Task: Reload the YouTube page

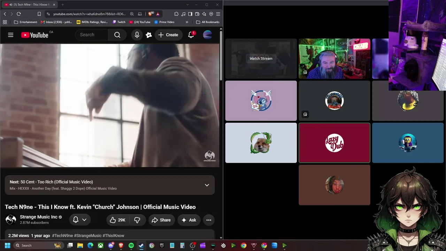Action: [19, 14]
